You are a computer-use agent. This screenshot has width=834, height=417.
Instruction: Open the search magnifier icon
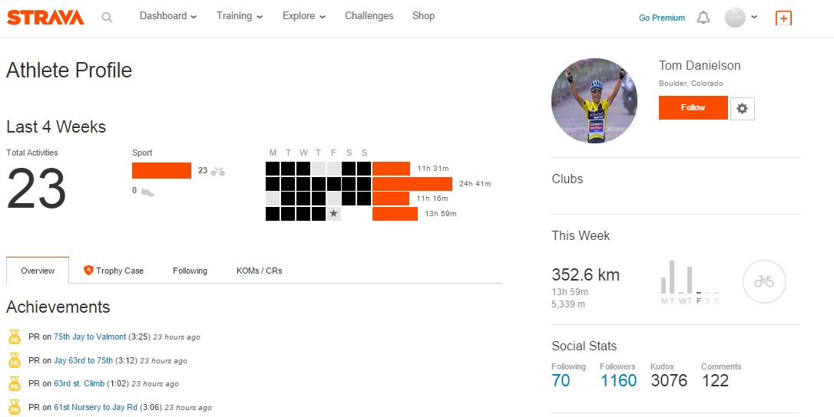pos(107,17)
